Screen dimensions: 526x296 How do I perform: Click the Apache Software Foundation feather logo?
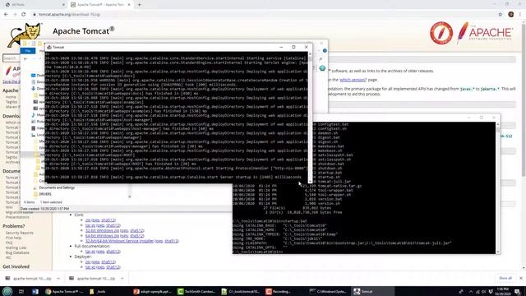[485, 33]
